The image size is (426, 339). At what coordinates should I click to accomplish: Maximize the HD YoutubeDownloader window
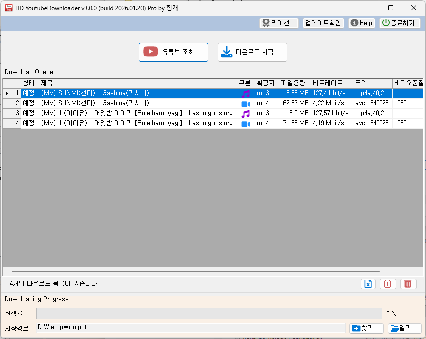[391, 8]
